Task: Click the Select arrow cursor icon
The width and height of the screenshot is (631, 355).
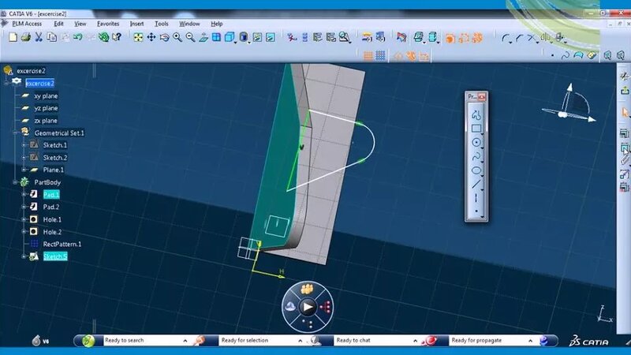Action: [x=625, y=112]
